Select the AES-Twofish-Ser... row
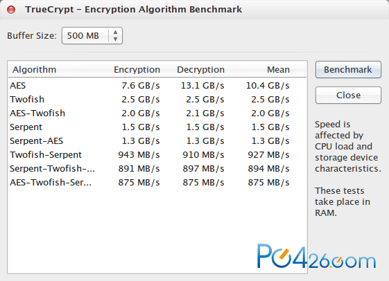 [157, 183]
